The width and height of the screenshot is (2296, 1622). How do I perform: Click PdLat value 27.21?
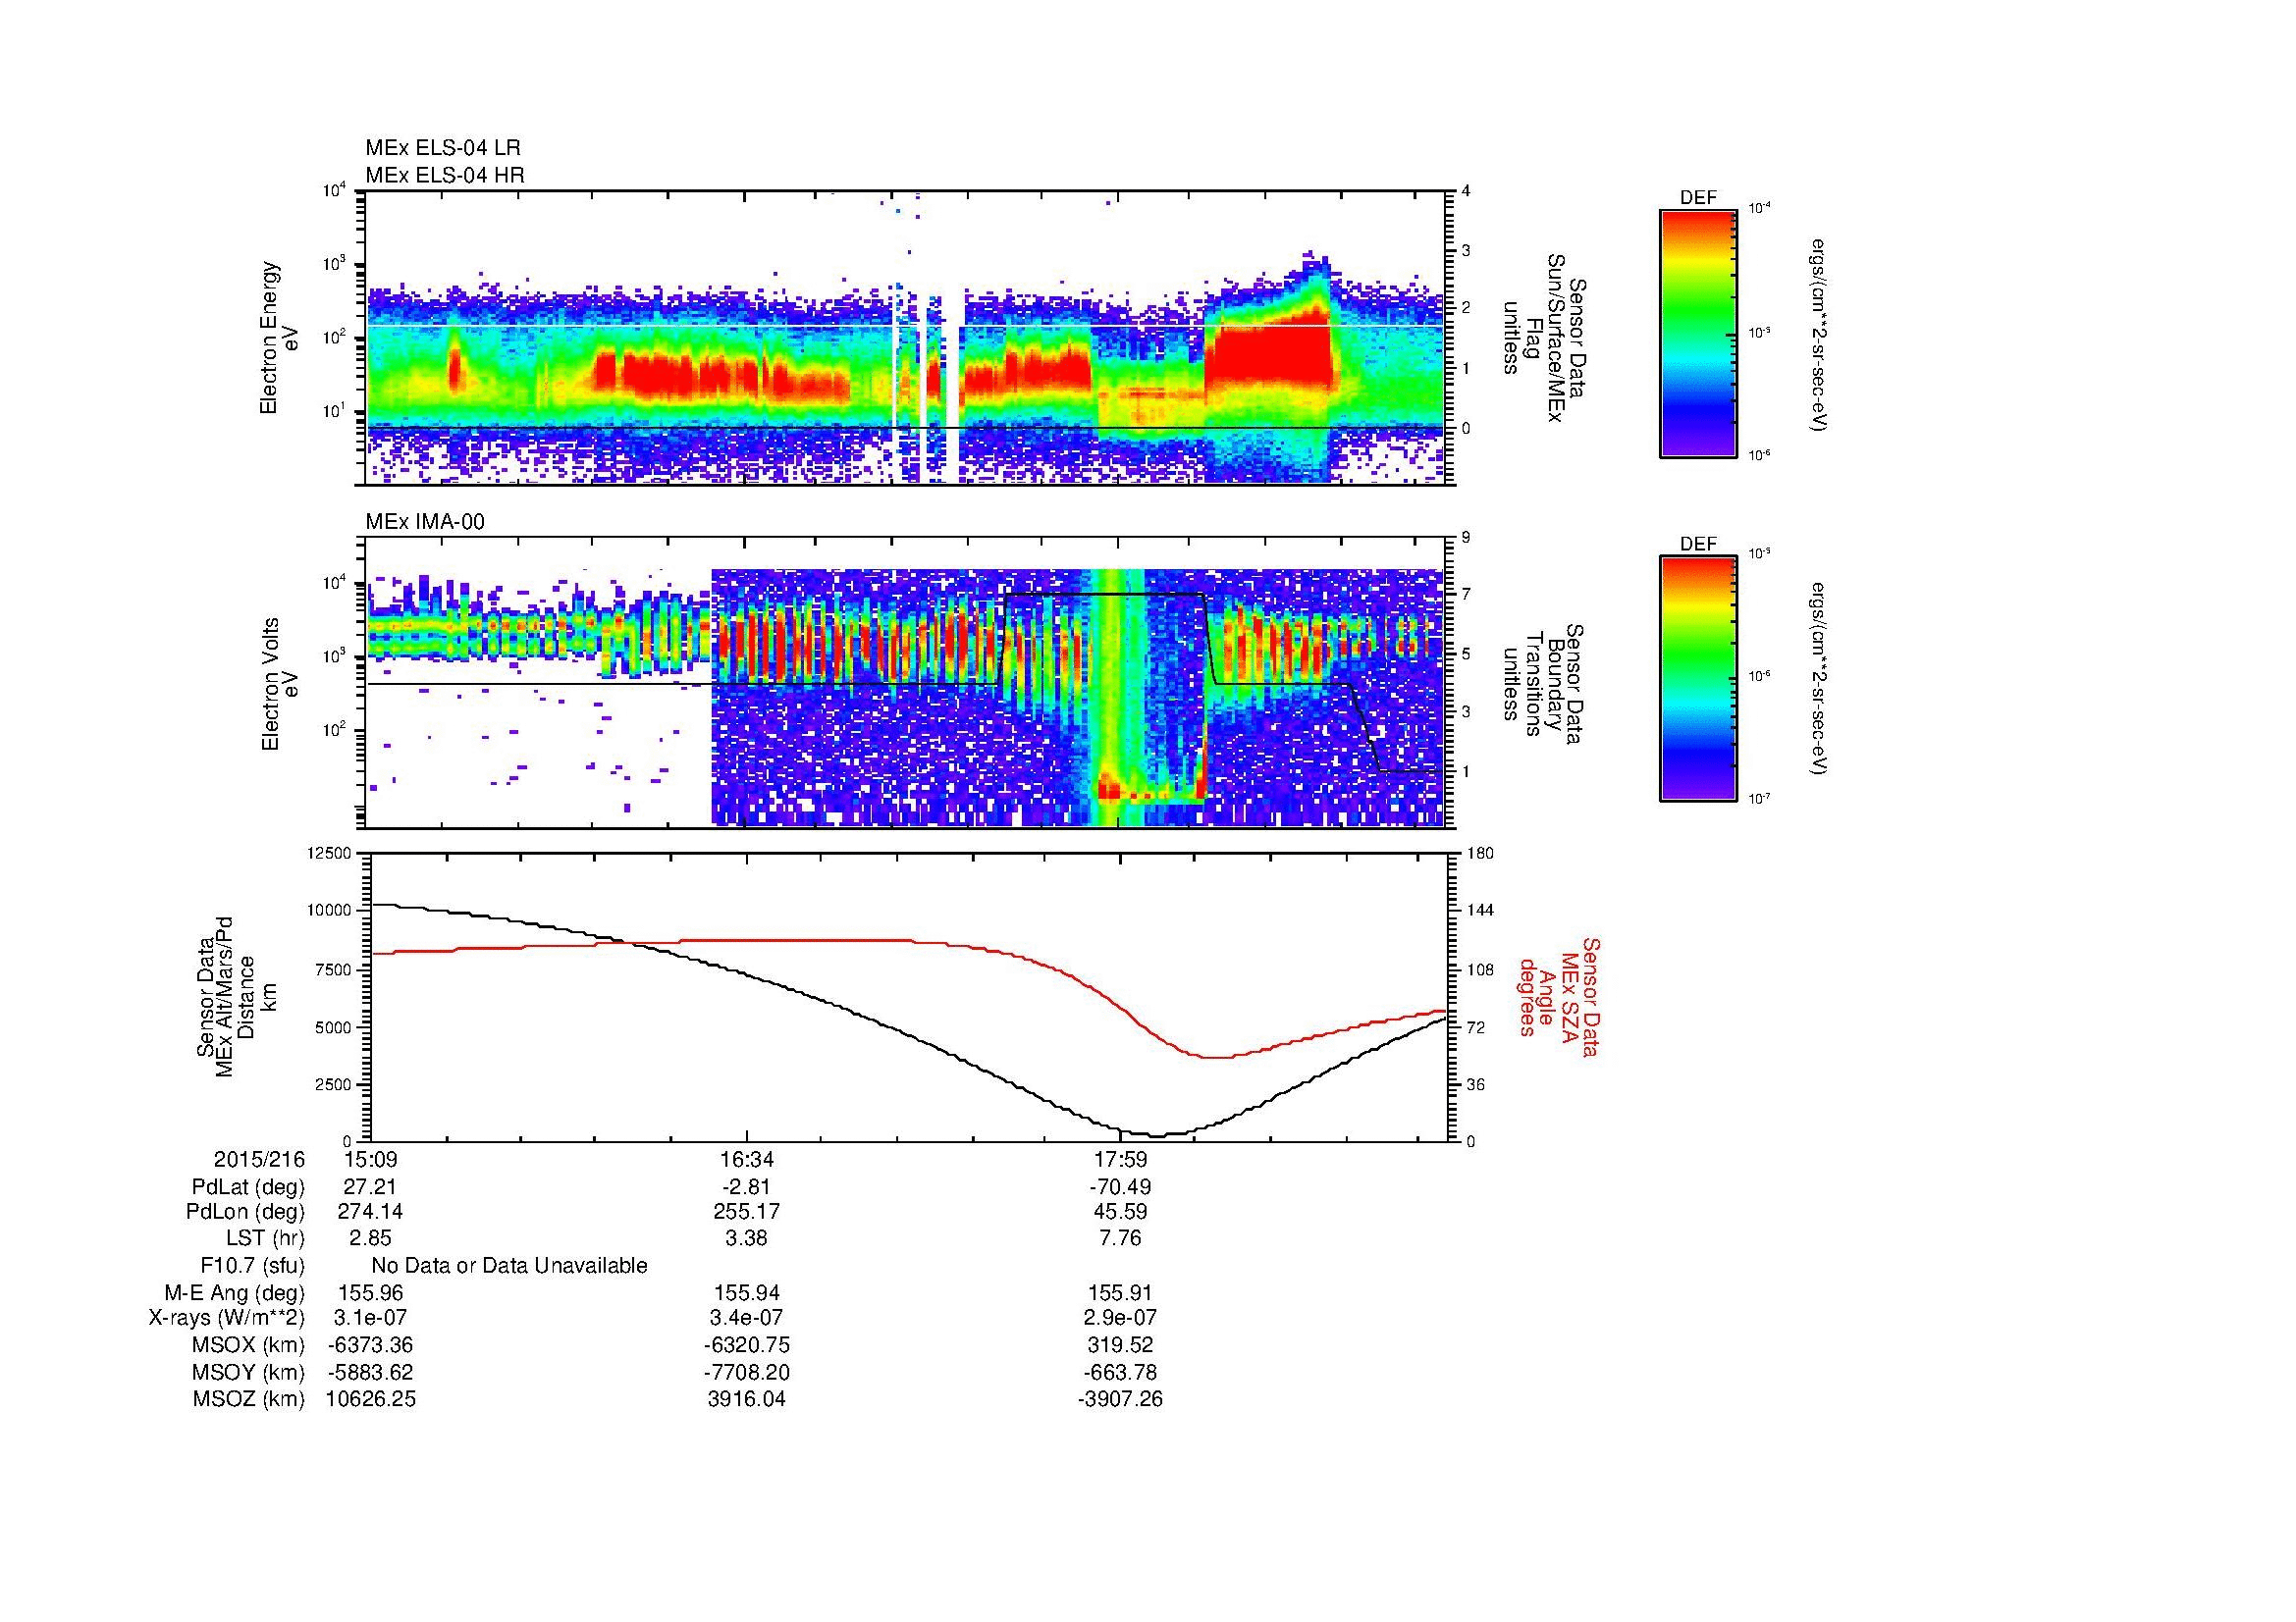370,1187
